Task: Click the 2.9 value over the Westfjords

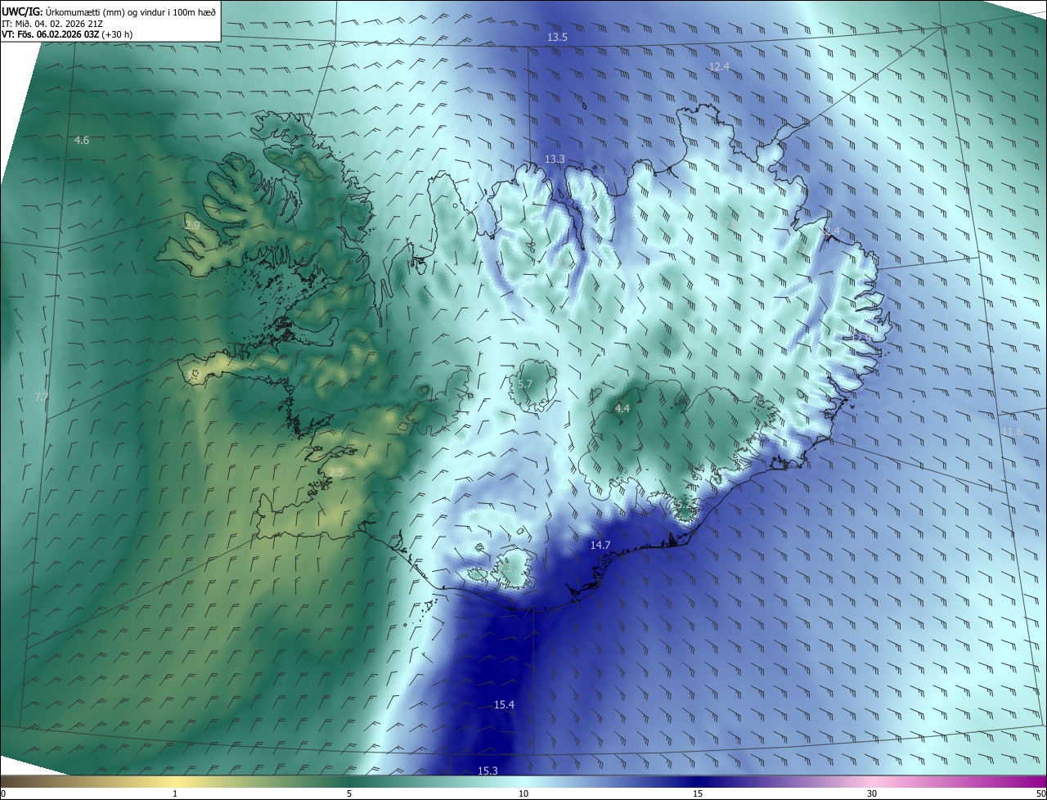Action: [192, 225]
